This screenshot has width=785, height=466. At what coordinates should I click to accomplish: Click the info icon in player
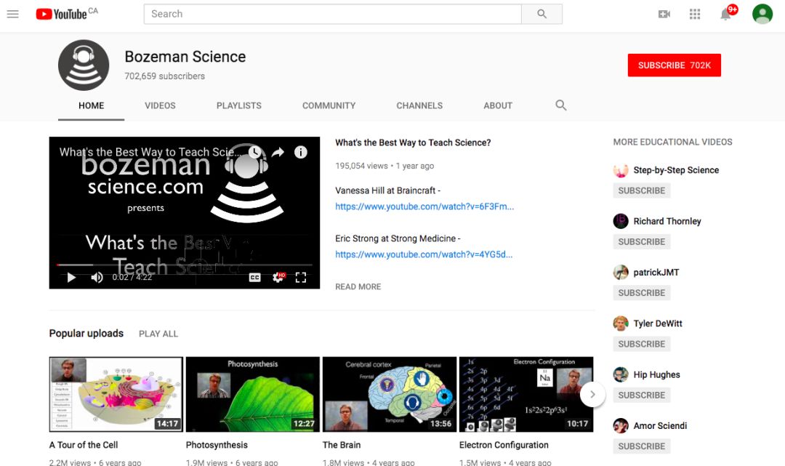click(300, 152)
